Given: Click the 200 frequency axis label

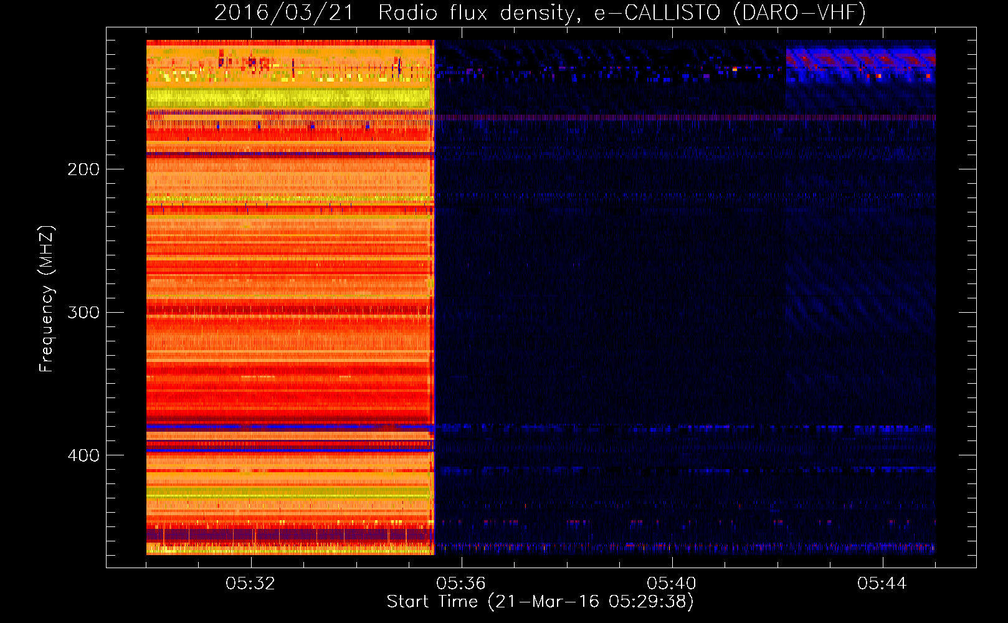Looking at the screenshot, I should [x=83, y=169].
